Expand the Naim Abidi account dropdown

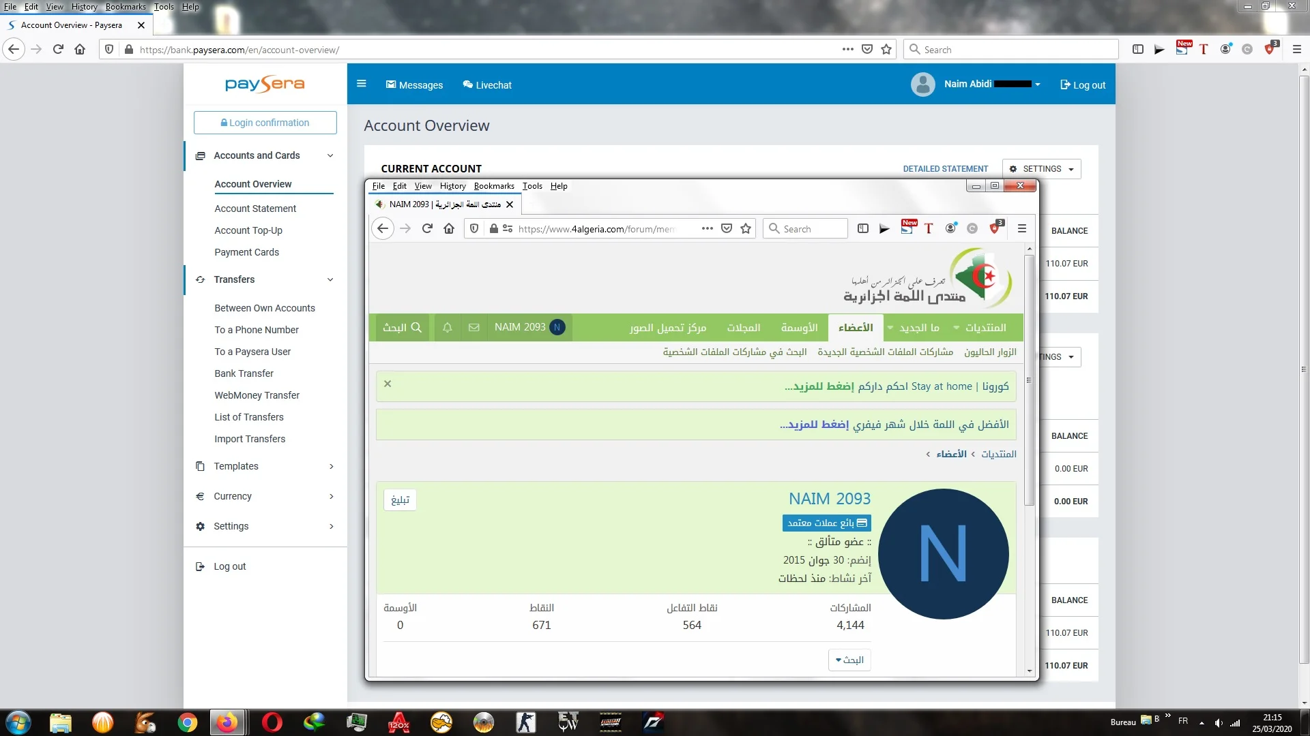[x=1038, y=85]
